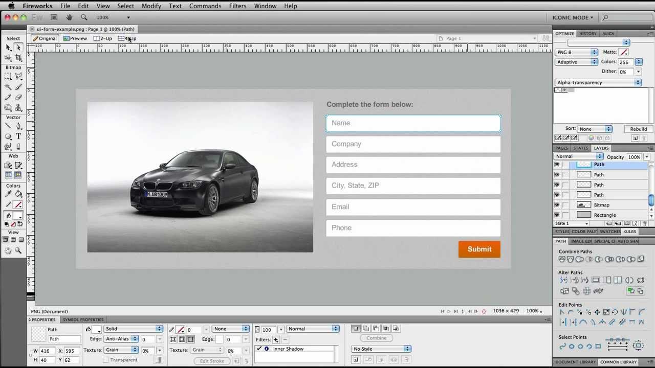Select the Line tool
655x368 pixels.
[x=8, y=126]
